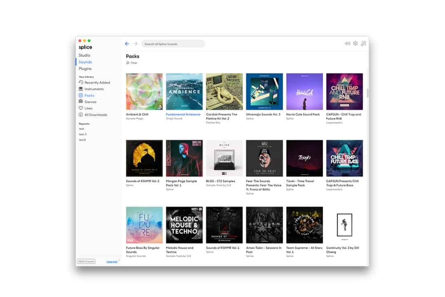Open Ultramajic Sounds Vol. 3 cover

[x=264, y=92]
